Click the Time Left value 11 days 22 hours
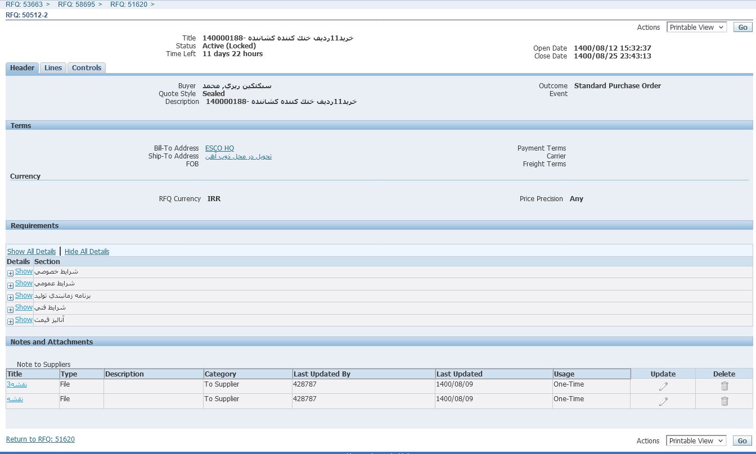Screen dimensions: 756x454 coord(233,54)
